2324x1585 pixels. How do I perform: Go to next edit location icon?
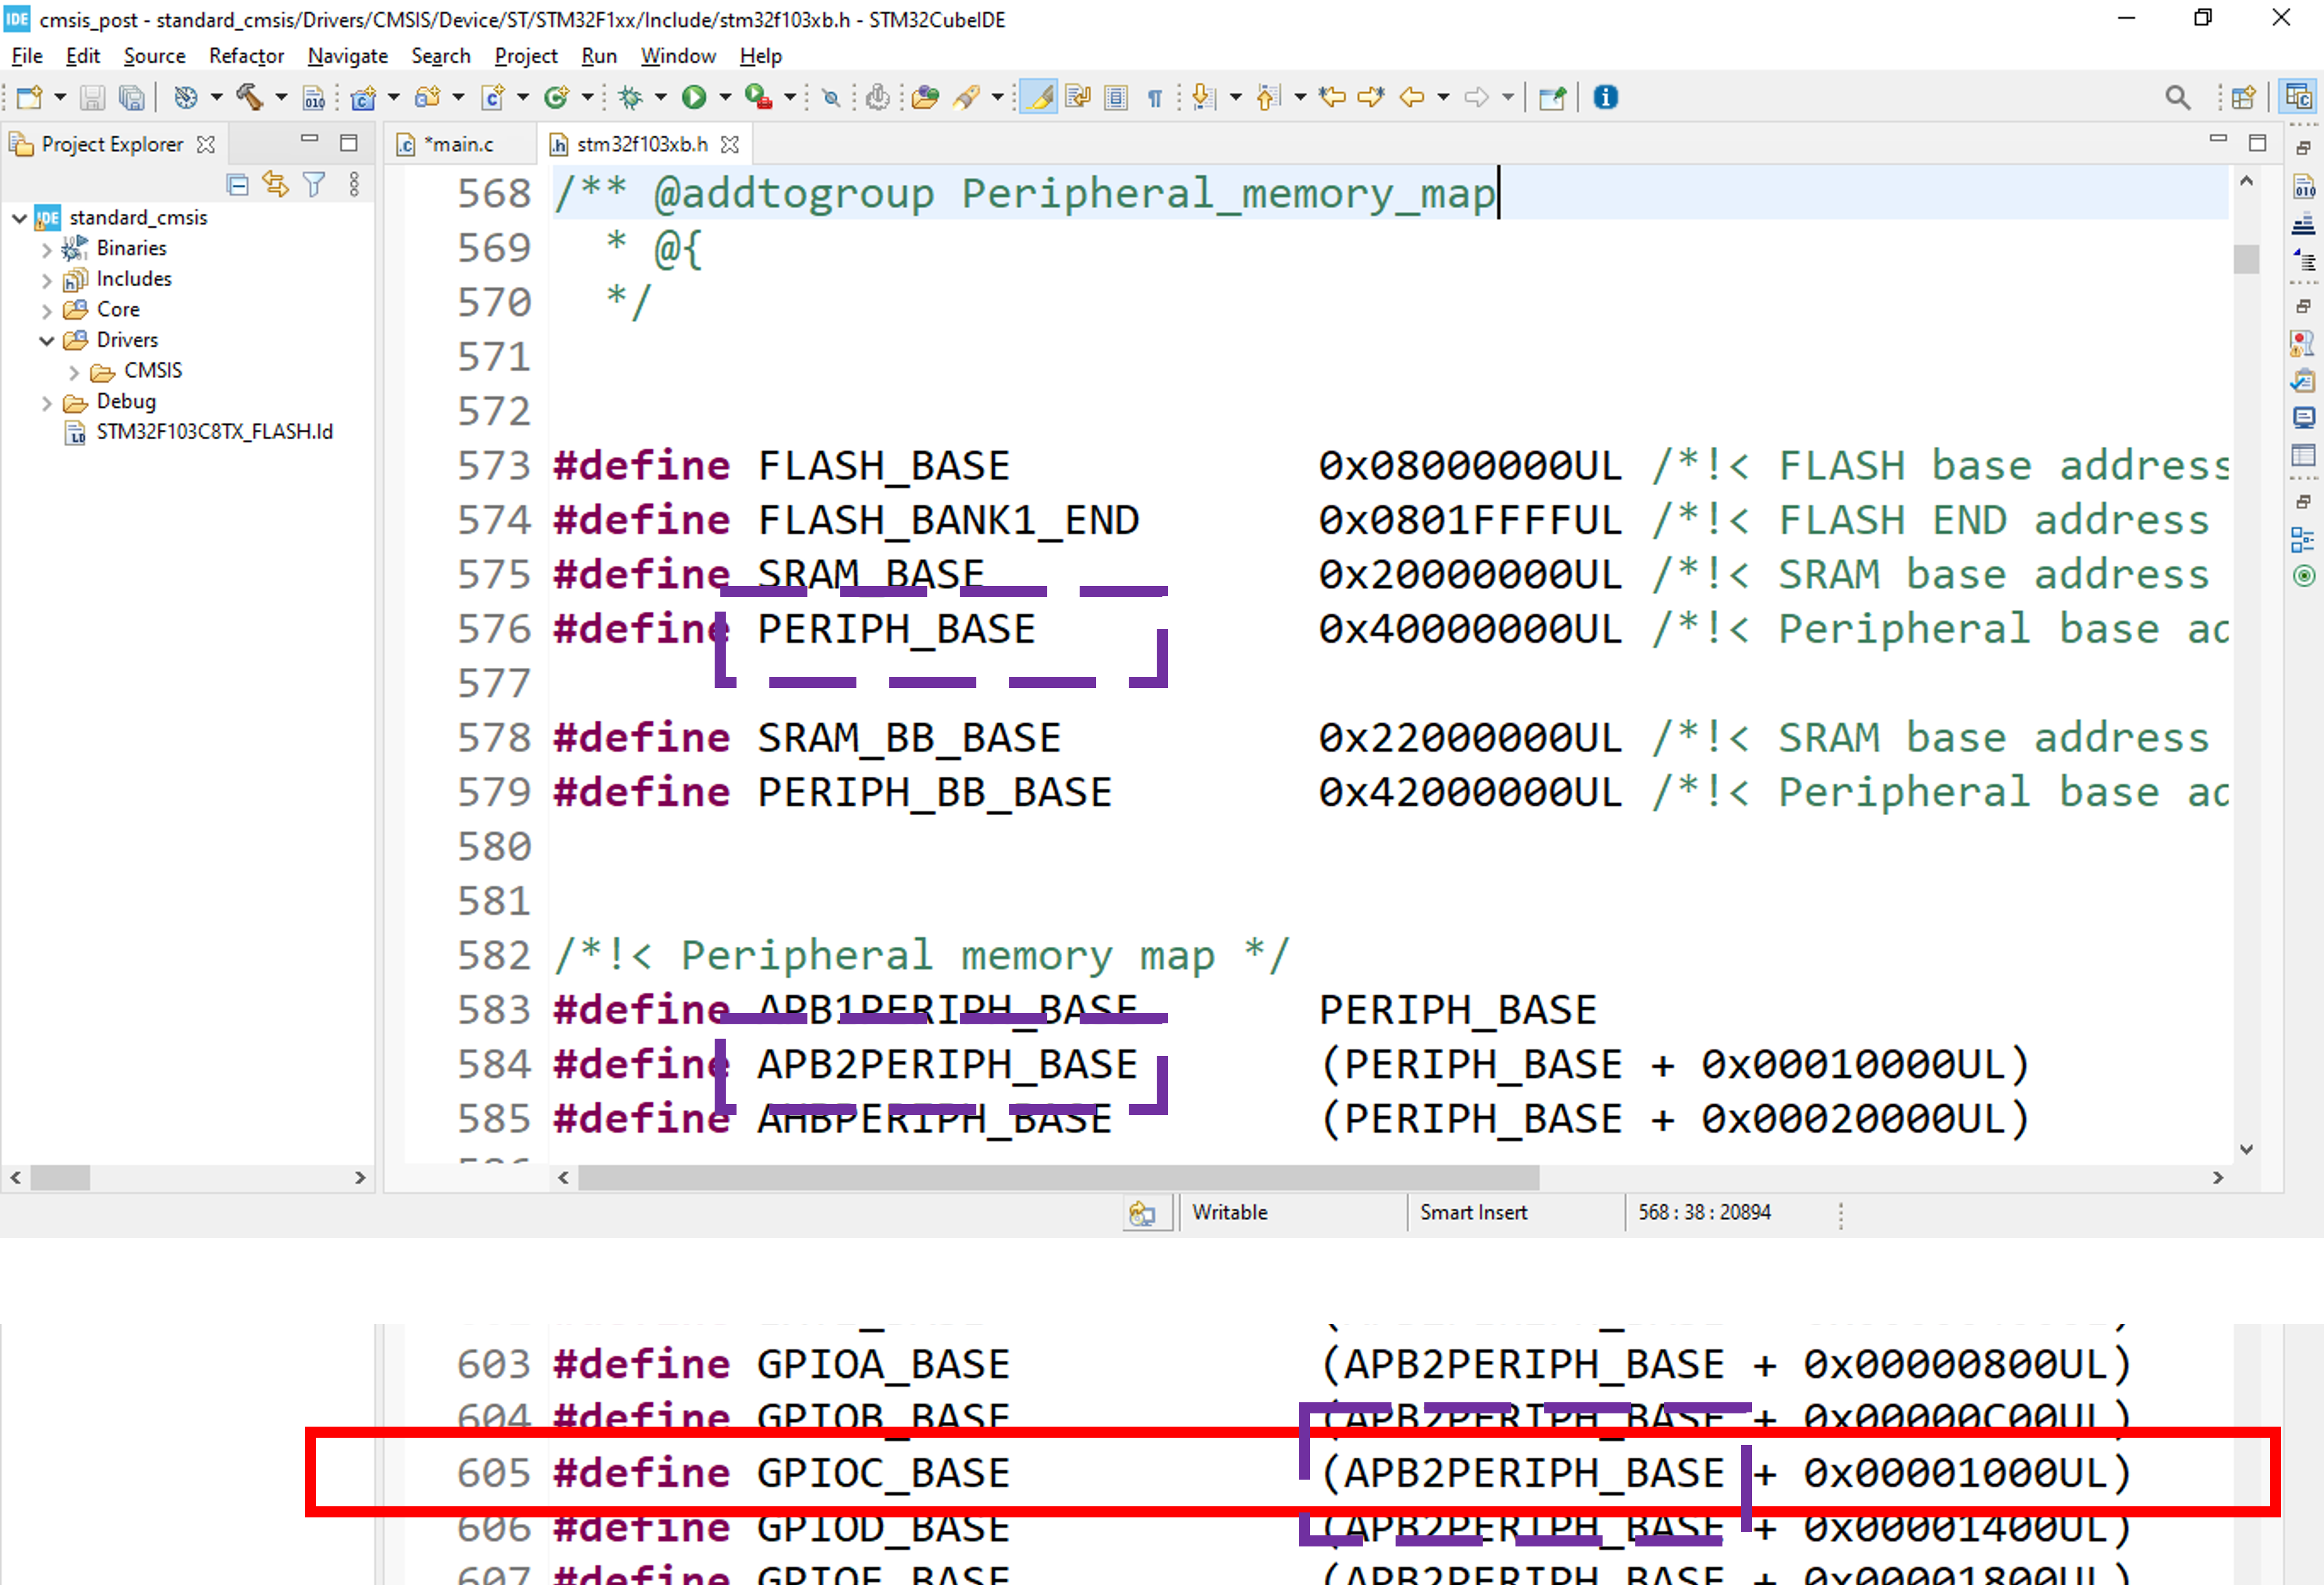pyautogui.click(x=1371, y=97)
